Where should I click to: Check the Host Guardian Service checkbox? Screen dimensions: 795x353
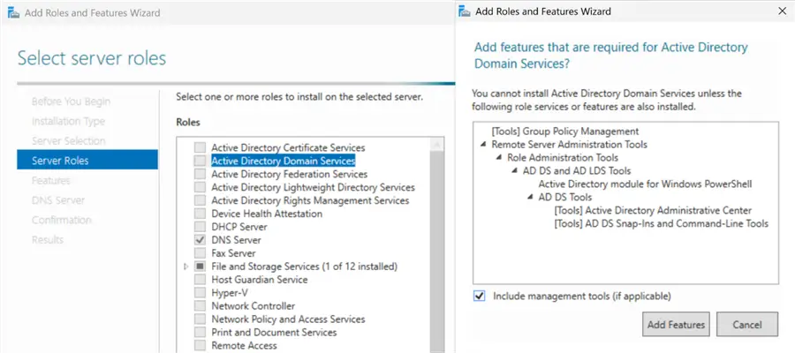coord(201,280)
